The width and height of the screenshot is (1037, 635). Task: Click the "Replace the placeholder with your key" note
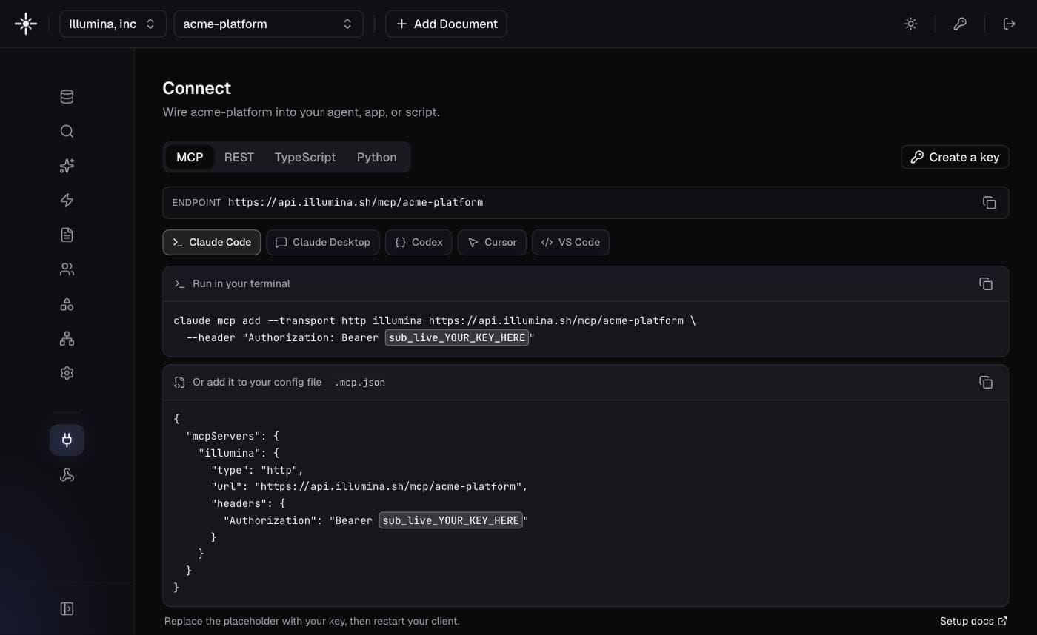(312, 621)
